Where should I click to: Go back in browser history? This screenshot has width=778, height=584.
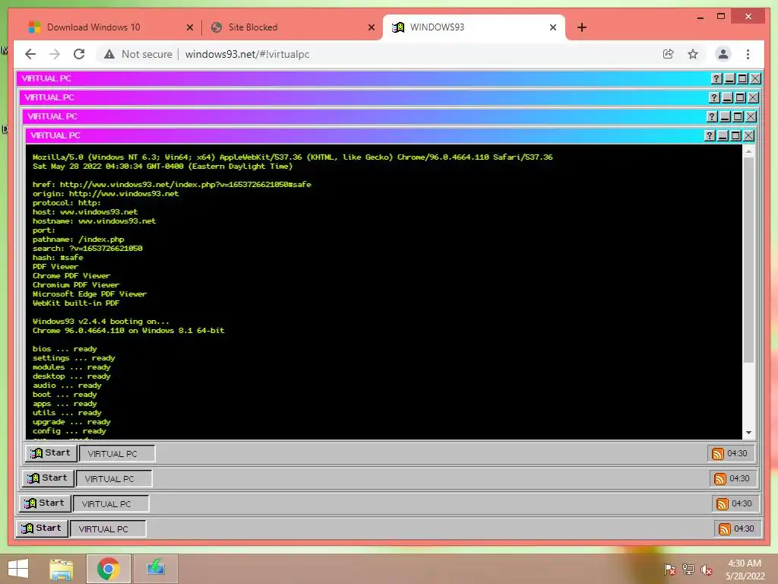[30, 54]
